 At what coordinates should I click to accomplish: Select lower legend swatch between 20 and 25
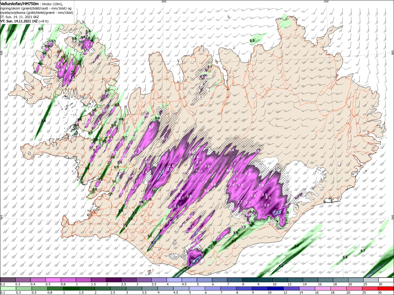click(354, 289)
